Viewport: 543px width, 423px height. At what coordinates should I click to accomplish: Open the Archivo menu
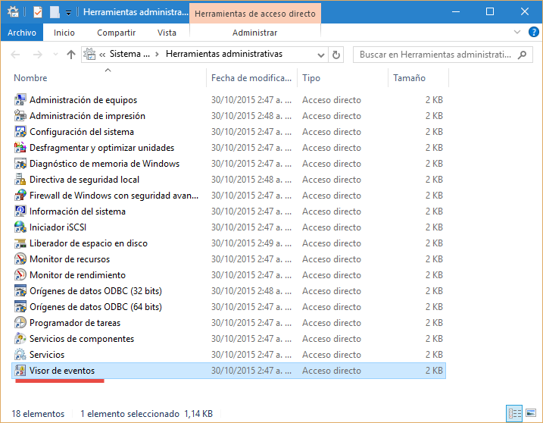22,33
